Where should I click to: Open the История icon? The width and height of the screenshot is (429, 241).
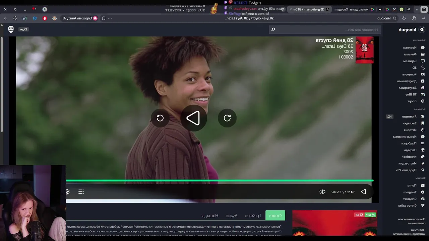click(x=423, y=130)
